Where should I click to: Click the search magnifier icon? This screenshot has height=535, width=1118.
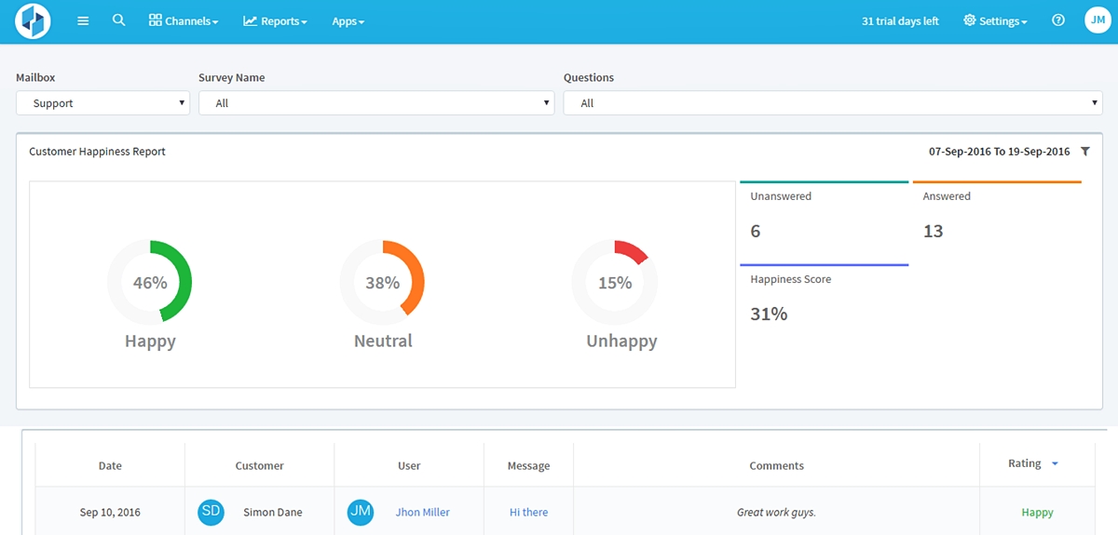[118, 20]
